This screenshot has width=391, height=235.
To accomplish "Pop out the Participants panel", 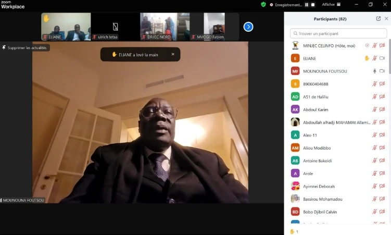I will point(379,19).
